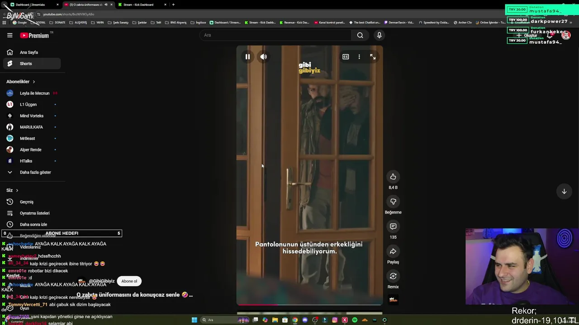Open the DONATE bookmarks folder
The height and width of the screenshot is (325, 579).
pos(57,23)
